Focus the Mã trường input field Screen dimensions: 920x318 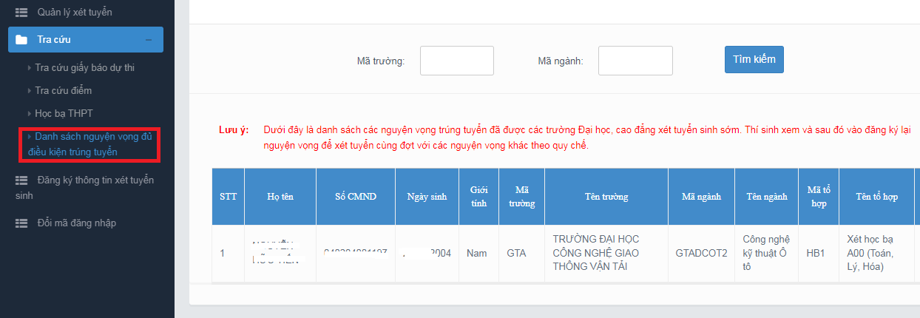click(x=456, y=61)
